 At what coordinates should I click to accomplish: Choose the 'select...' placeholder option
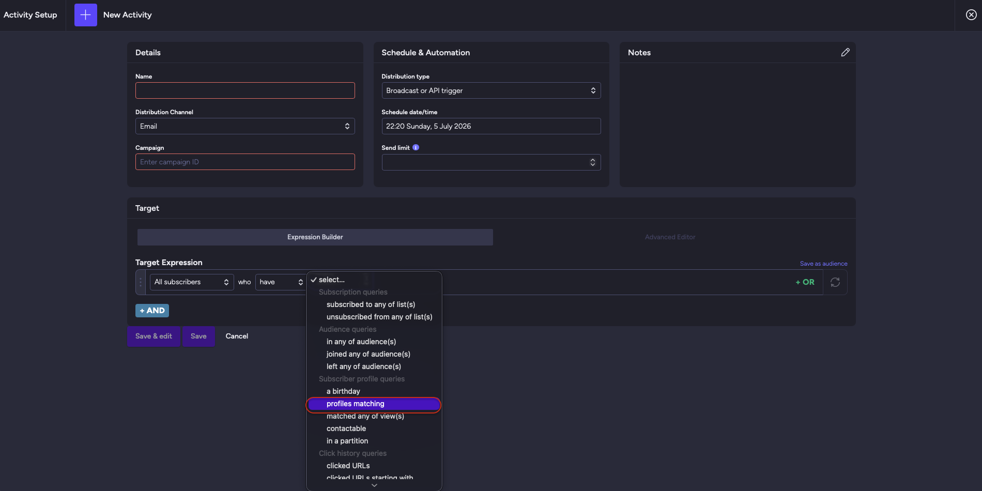[374, 280]
